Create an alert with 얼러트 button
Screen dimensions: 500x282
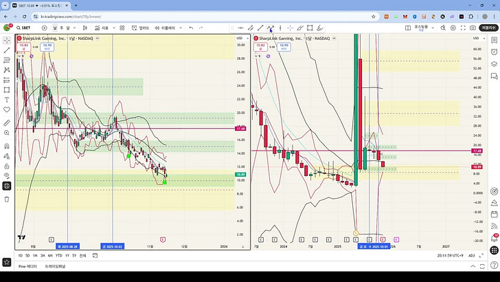pyautogui.click(x=141, y=28)
